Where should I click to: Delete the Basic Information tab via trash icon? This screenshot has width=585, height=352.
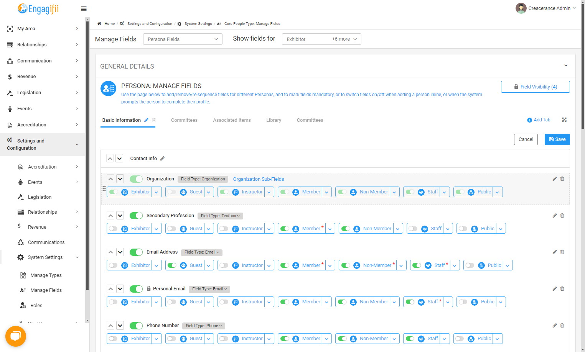(x=153, y=120)
